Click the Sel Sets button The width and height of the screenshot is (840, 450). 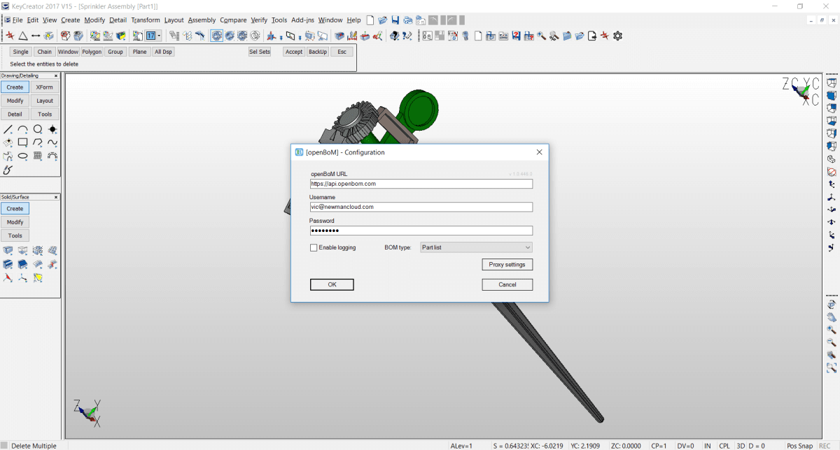pyautogui.click(x=260, y=52)
